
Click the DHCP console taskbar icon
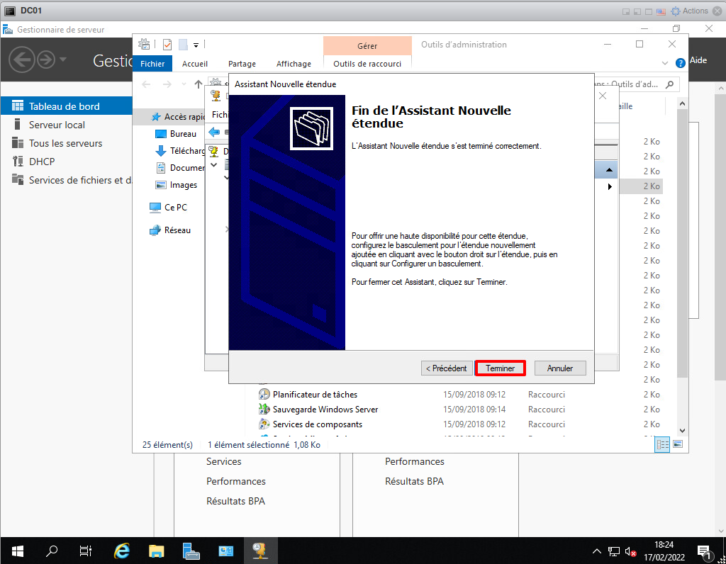(260, 551)
